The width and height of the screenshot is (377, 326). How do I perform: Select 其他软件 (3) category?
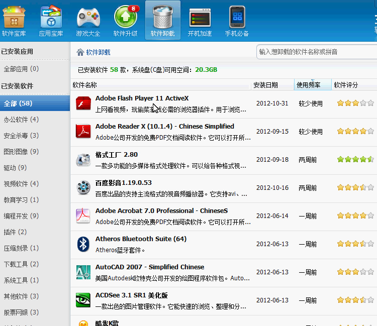[21, 296]
